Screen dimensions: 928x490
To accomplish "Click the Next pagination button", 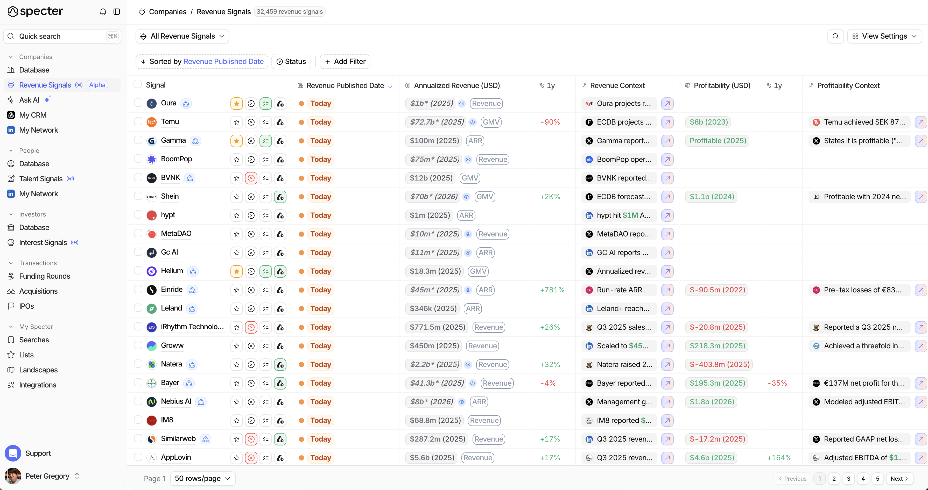I will pyautogui.click(x=899, y=479).
